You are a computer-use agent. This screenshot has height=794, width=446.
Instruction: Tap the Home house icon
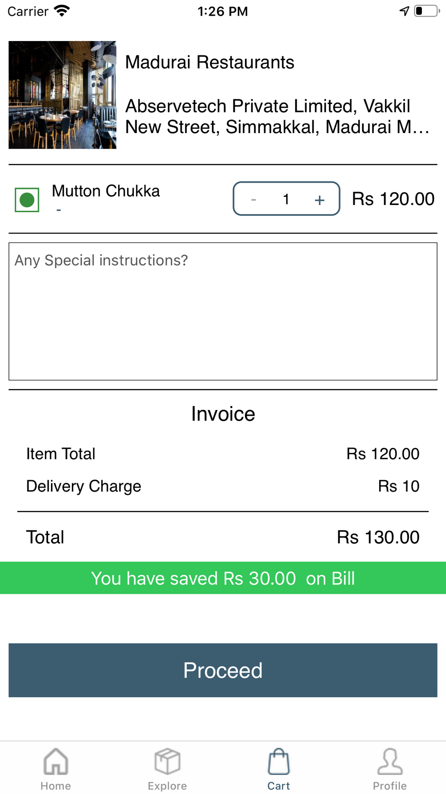coord(56,761)
